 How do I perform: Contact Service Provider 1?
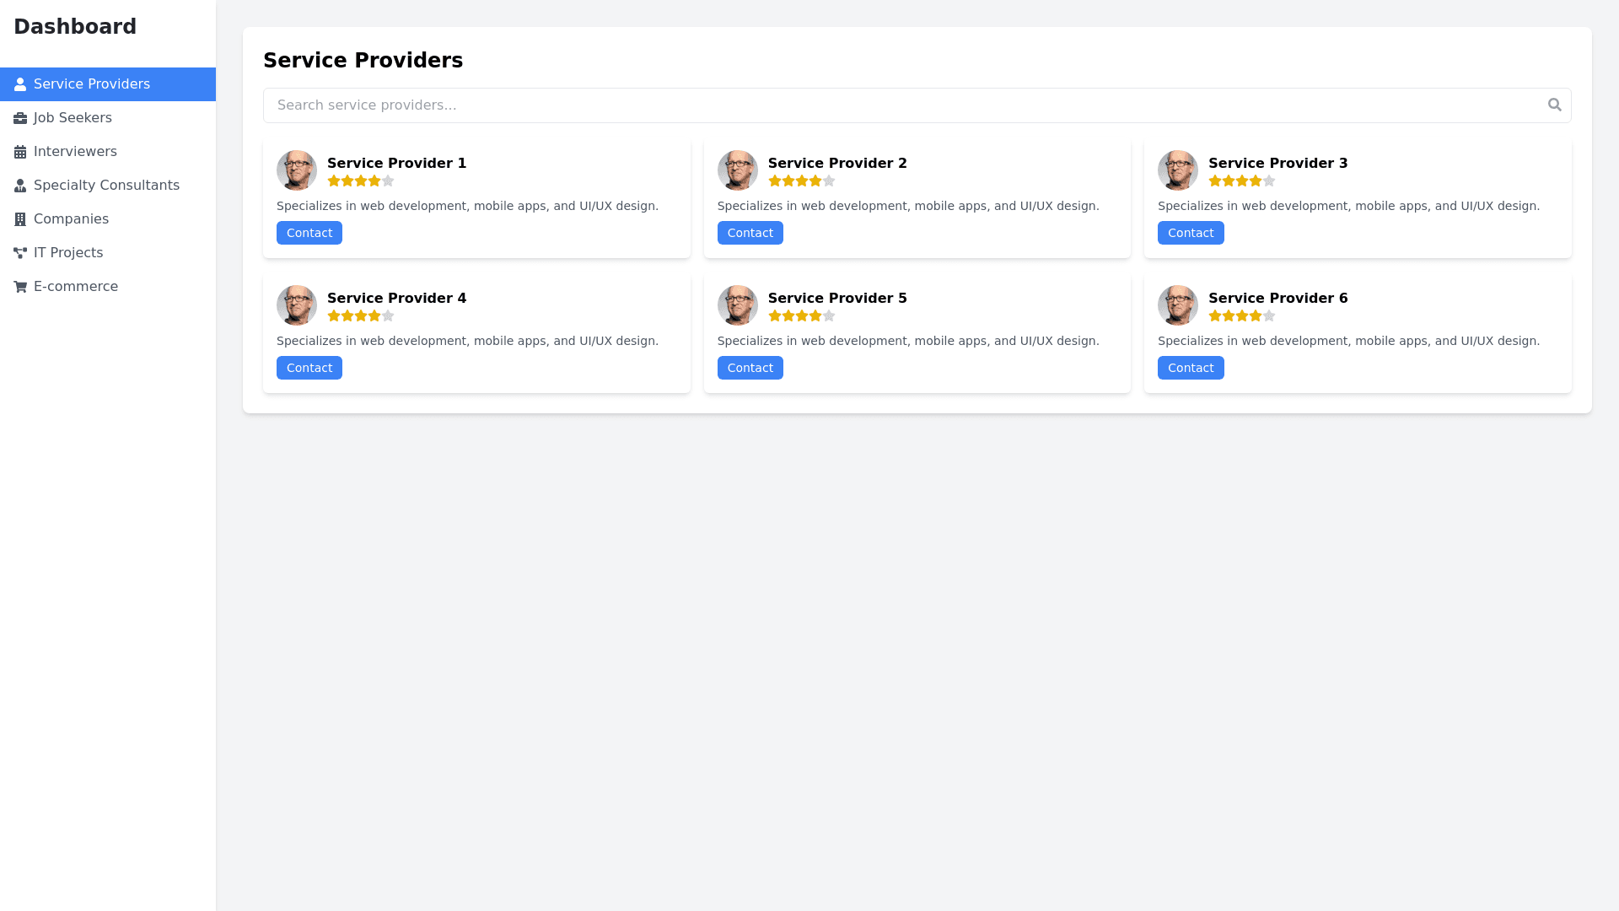pyautogui.click(x=309, y=233)
